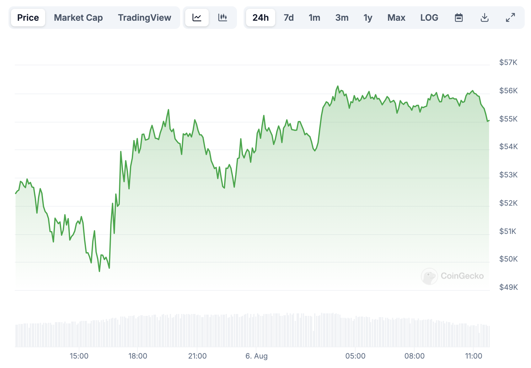Viewport: 531px width, 368px height.
Task: Select the Price tab
Action: [28, 18]
